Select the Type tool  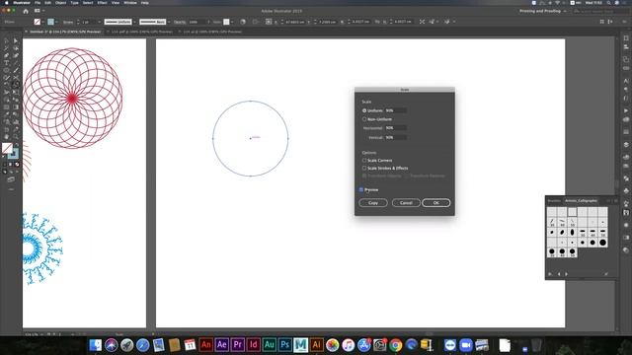click(6, 63)
